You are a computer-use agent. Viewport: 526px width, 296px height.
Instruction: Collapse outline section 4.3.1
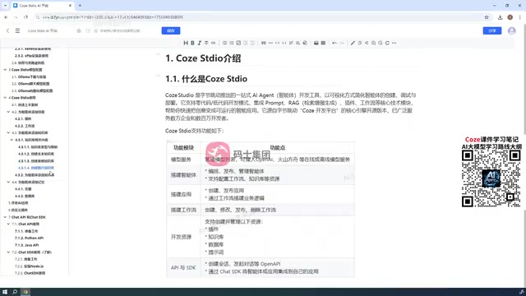[x=12, y=140]
